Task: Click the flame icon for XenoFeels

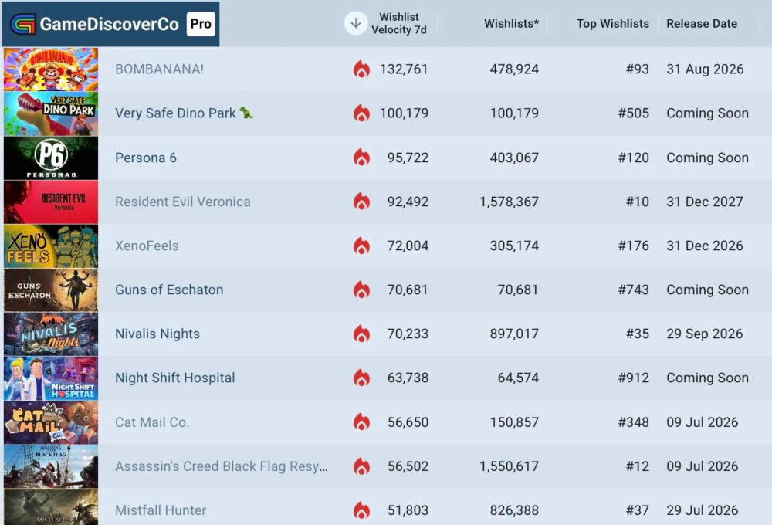Action: (x=361, y=246)
